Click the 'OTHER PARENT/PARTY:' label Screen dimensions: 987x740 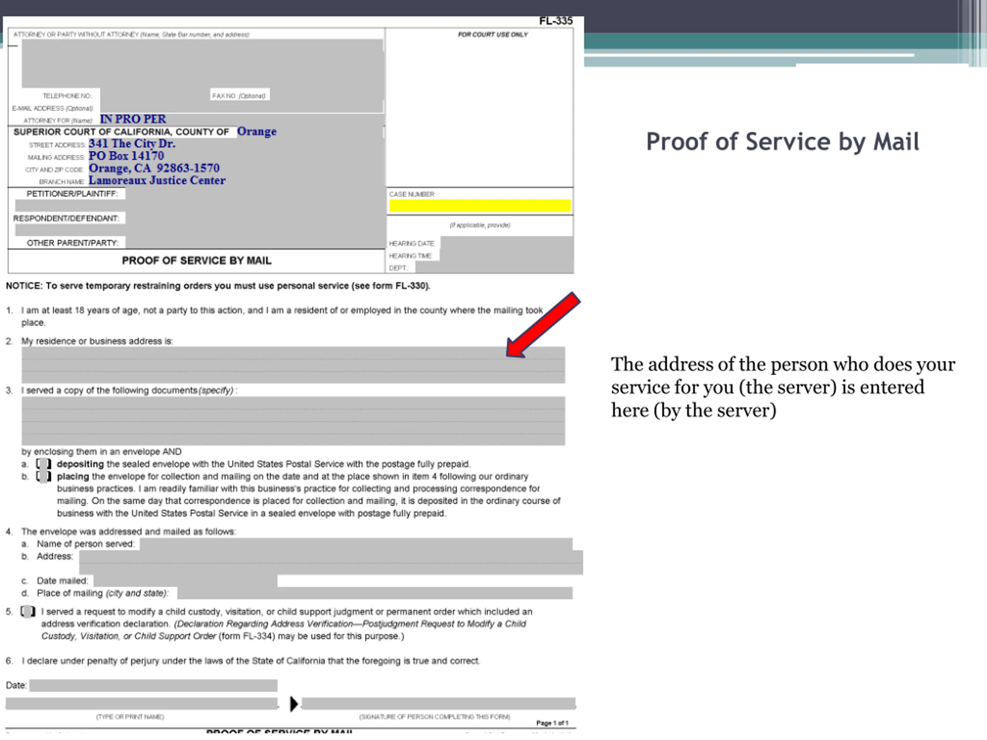click(73, 243)
